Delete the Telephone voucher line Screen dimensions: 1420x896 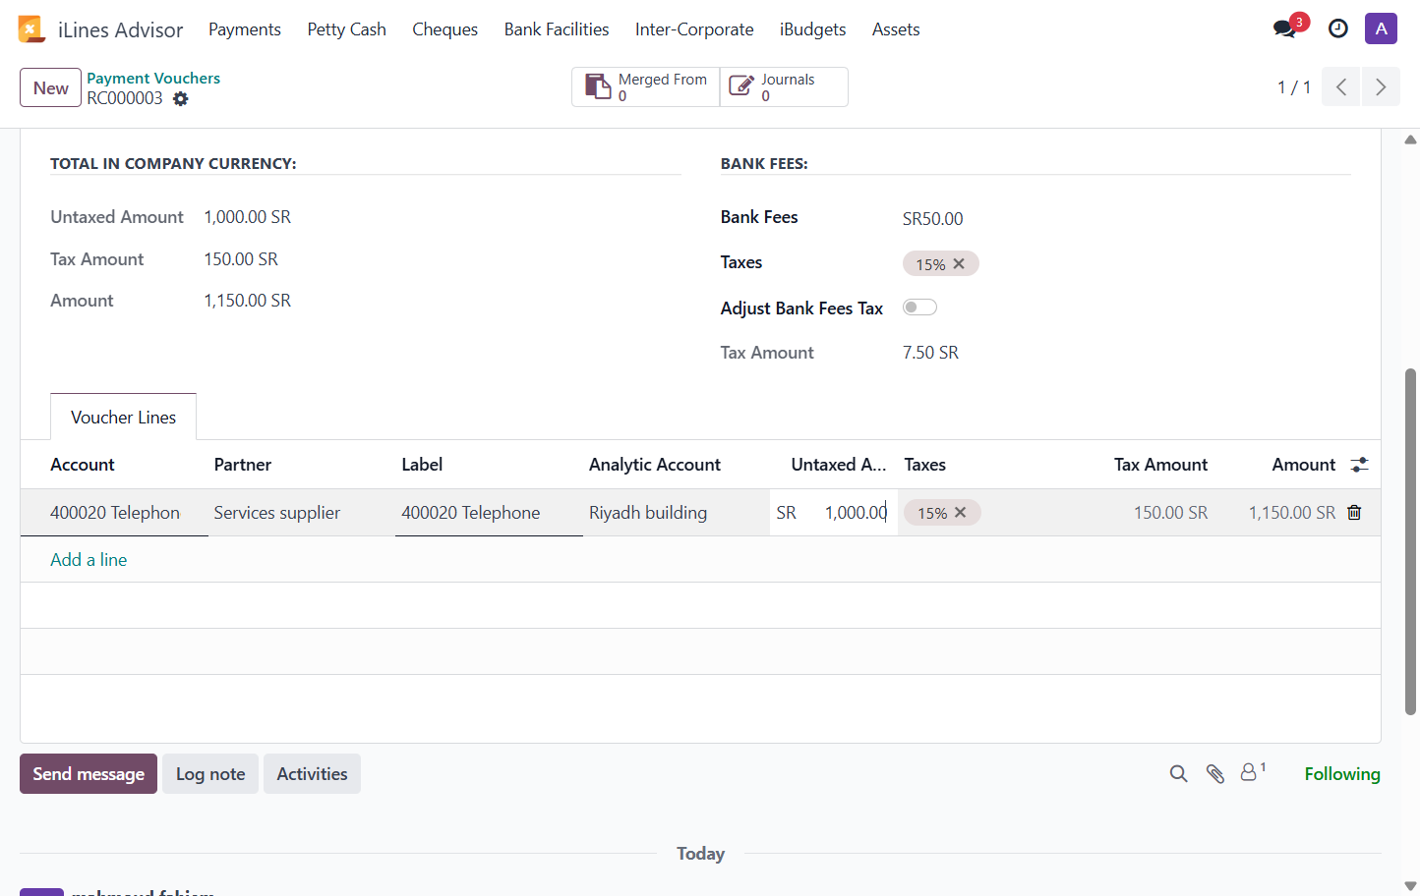1354,513
